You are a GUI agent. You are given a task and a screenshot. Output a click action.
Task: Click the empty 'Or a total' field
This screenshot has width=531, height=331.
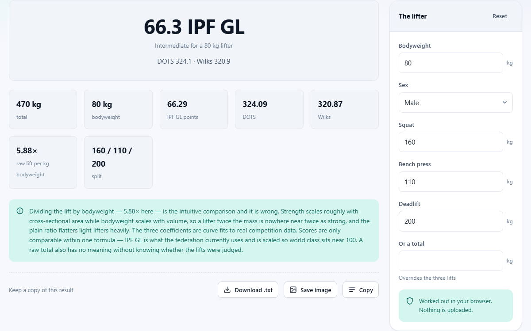(x=450, y=261)
